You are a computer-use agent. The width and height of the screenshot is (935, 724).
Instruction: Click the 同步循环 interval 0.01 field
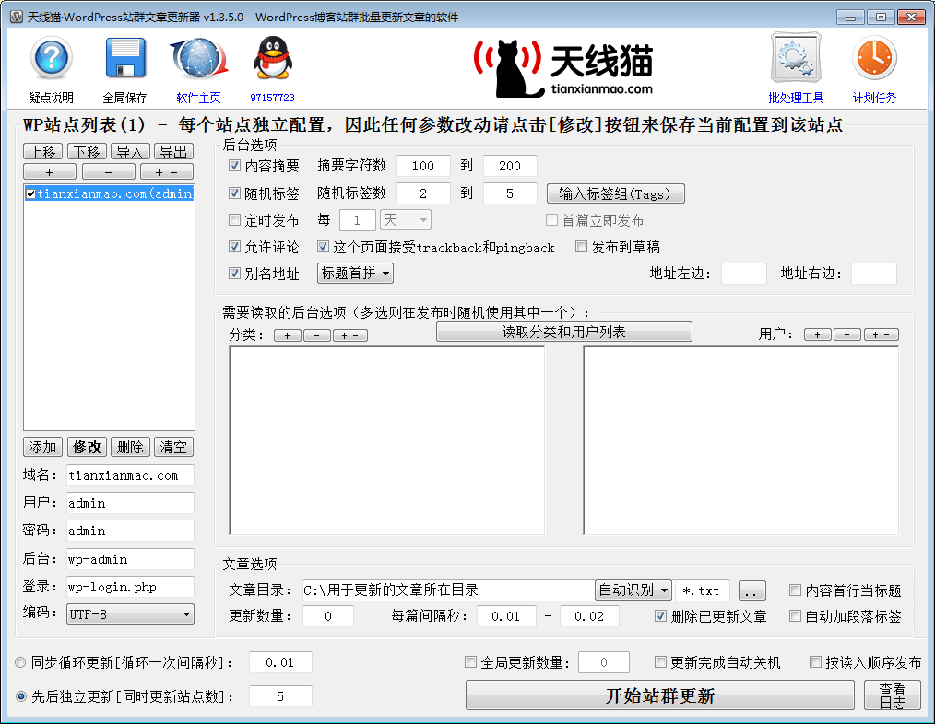tap(280, 662)
